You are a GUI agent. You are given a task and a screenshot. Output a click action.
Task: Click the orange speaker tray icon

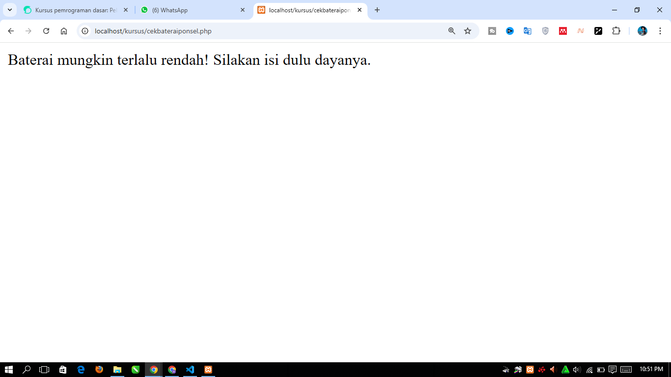(x=553, y=370)
